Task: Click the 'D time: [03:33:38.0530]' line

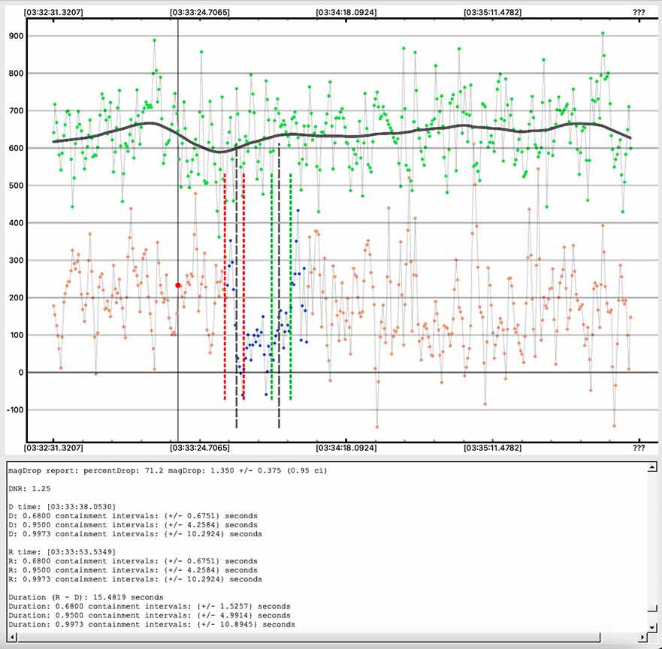Action: (x=62, y=506)
